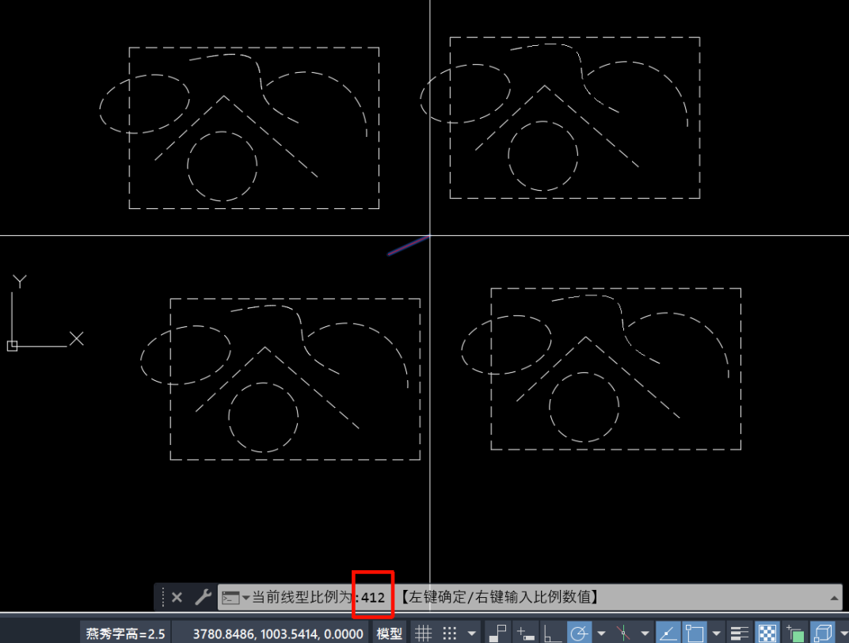This screenshot has height=643, width=849.
Task: Click the lineweight display icon
Action: coord(740,633)
